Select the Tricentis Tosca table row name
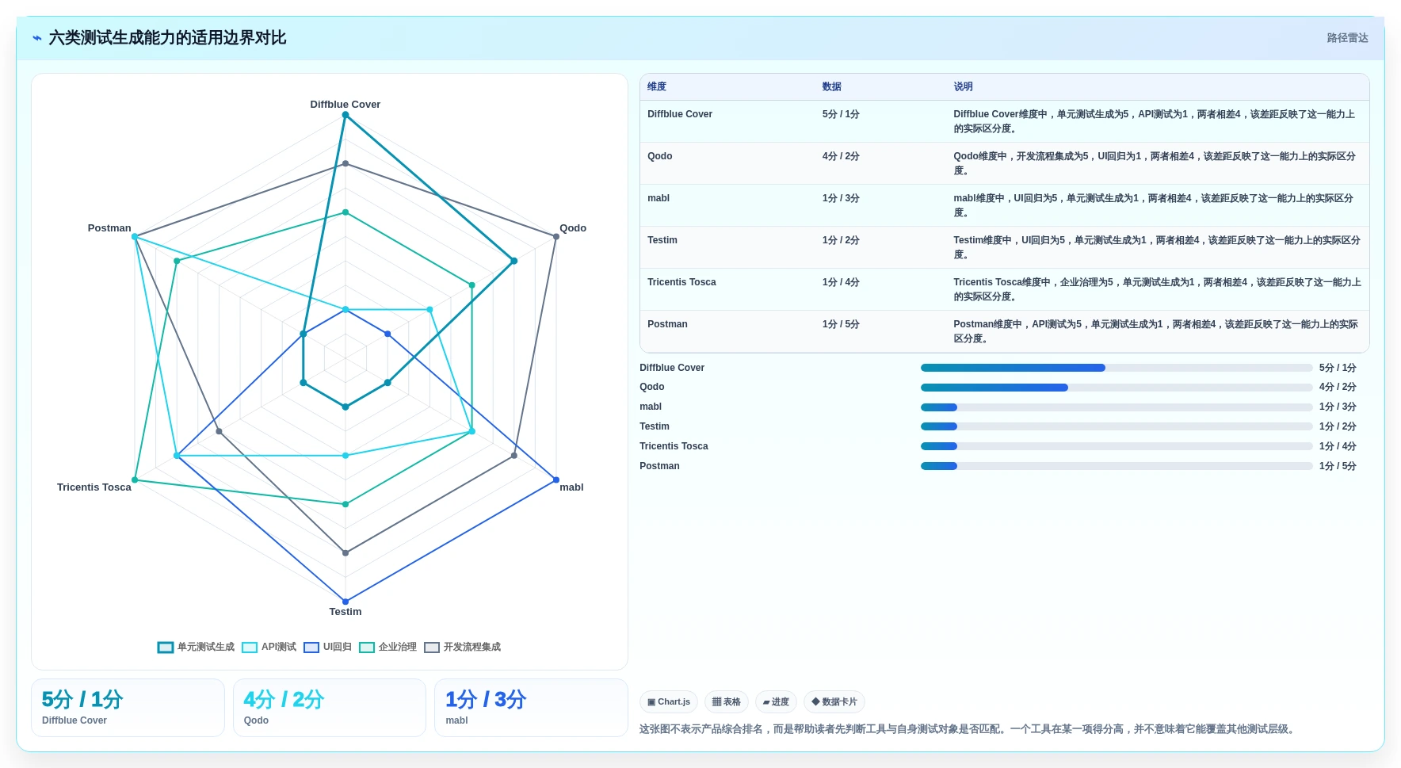The width and height of the screenshot is (1401, 768). pyautogui.click(x=681, y=282)
